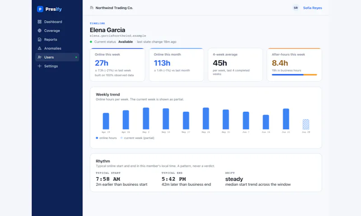Screen dimensions: 361x216
Task: Click 'last state change 18m ago' text
Action: pyautogui.click(x=157, y=42)
